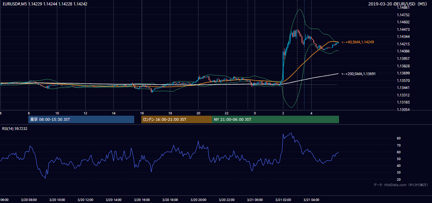
Task: Click price axis value 1.13054
Action: pyautogui.click(x=404, y=110)
